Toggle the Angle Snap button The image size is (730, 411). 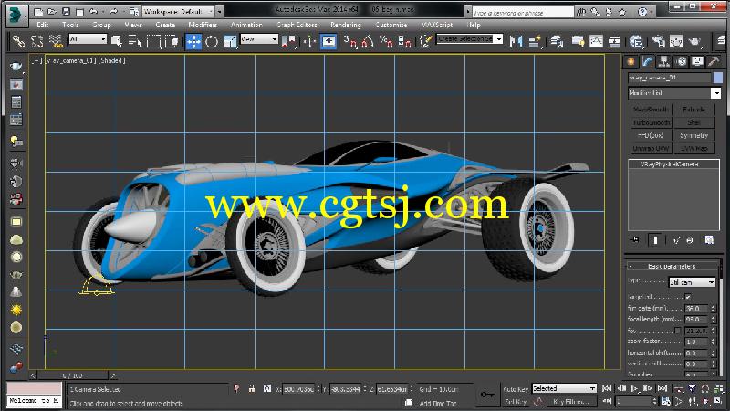pyautogui.click(x=368, y=41)
